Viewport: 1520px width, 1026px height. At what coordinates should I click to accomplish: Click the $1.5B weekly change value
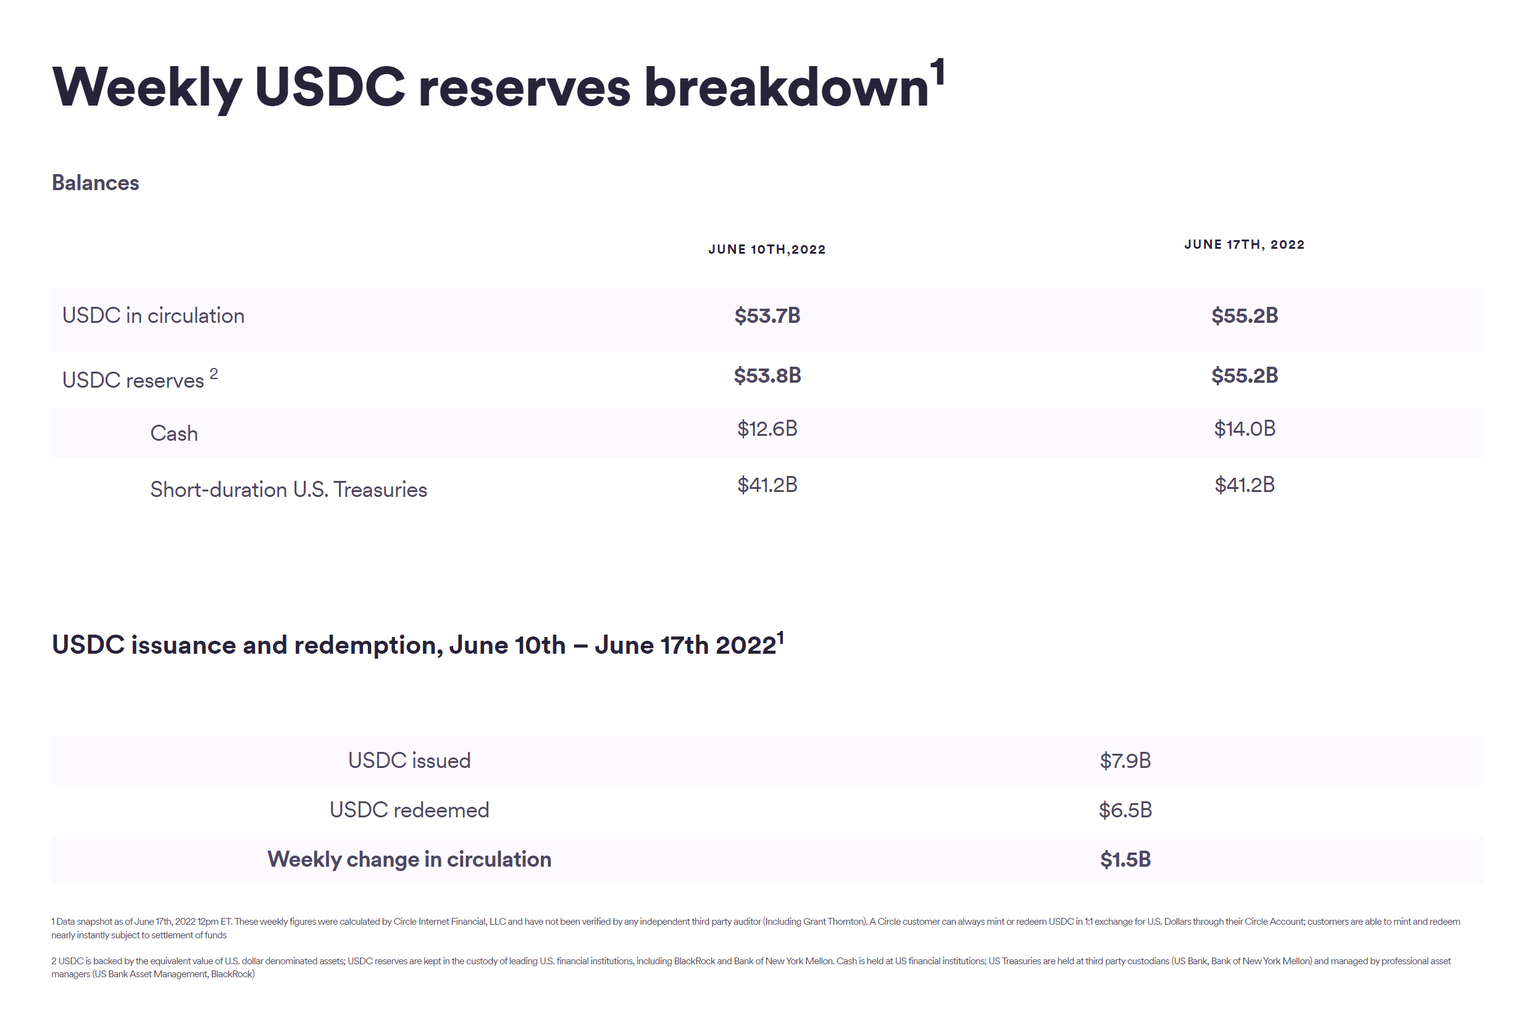[1125, 859]
